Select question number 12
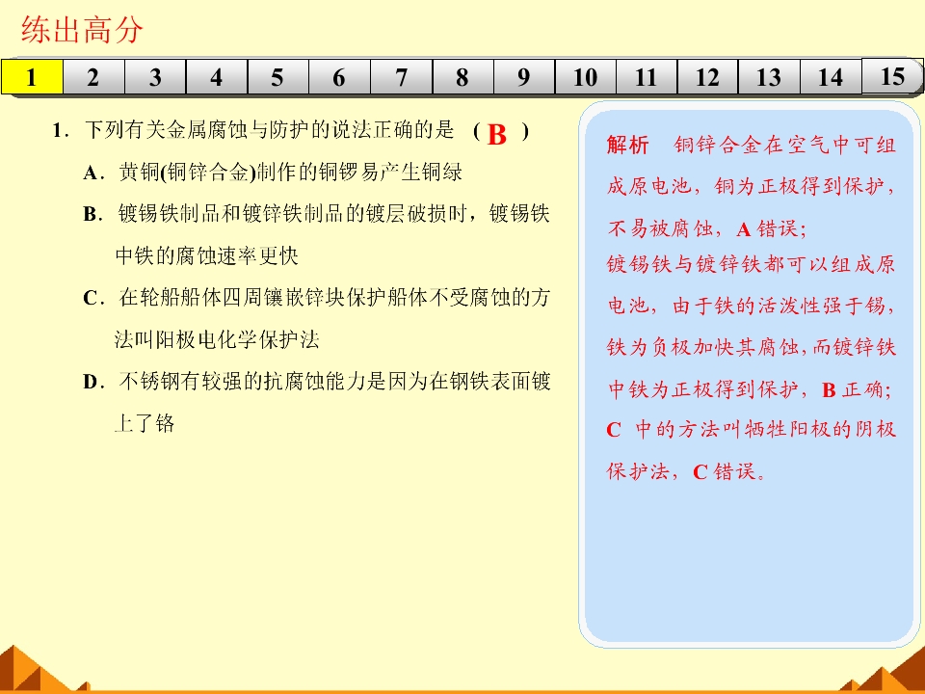Screen dimensions: 925x694 pos(708,77)
